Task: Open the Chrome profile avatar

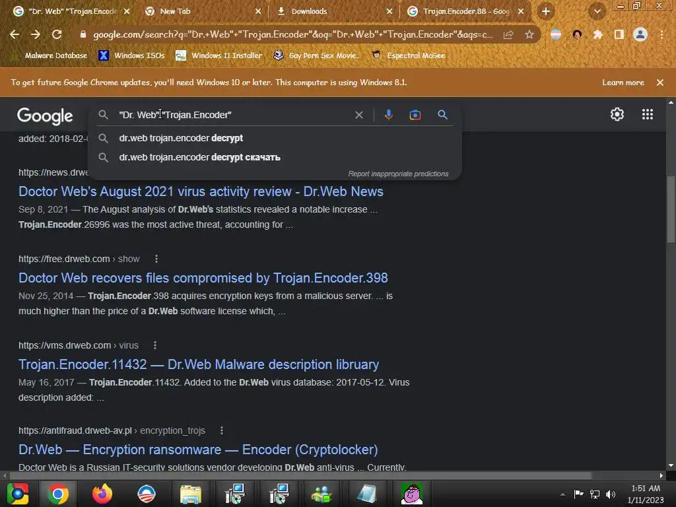Action: pyautogui.click(x=640, y=34)
